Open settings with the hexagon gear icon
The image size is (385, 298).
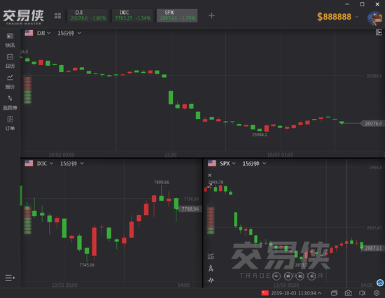(x=377, y=293)
